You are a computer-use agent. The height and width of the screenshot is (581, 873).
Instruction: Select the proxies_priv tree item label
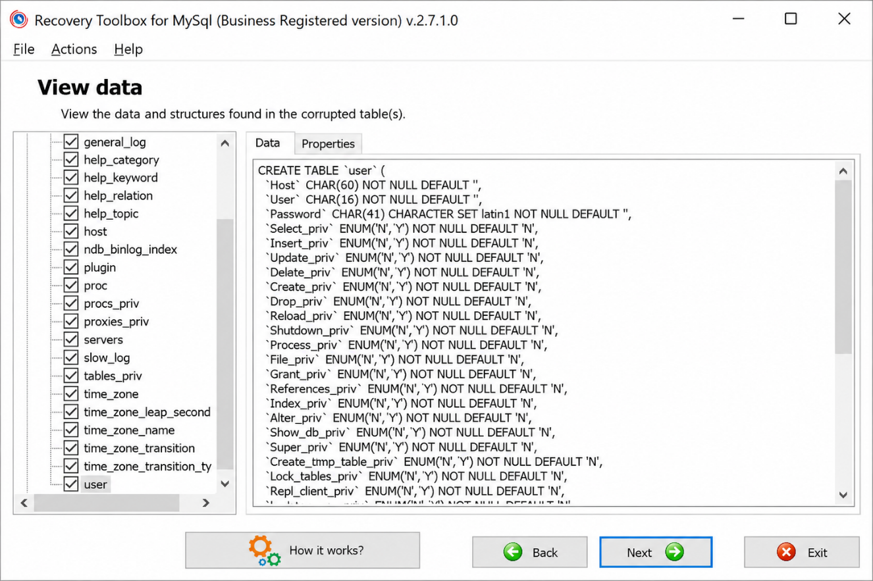point(116,322)
